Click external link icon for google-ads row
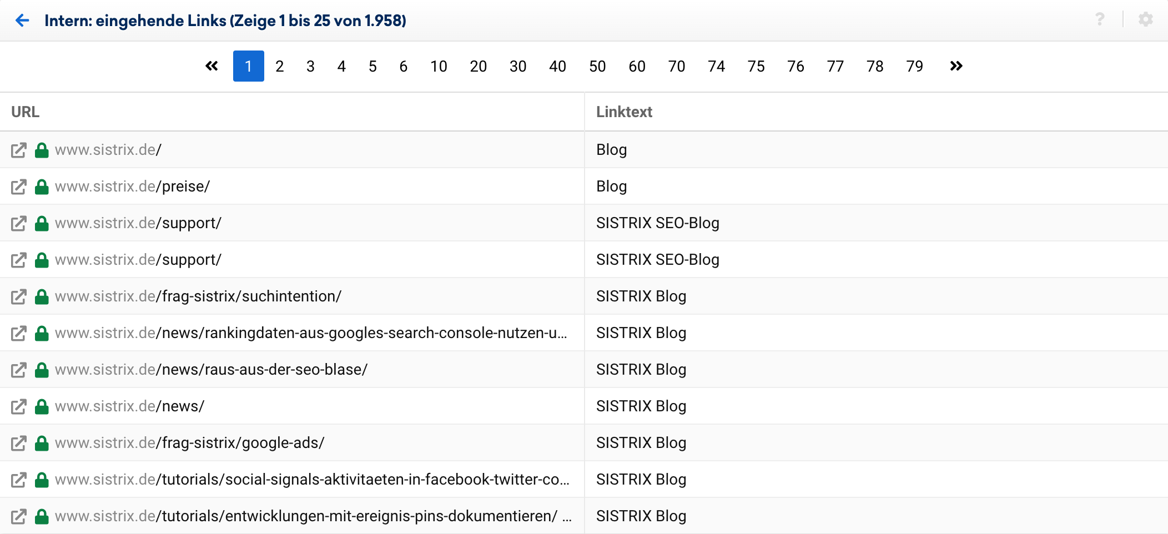 19,444
